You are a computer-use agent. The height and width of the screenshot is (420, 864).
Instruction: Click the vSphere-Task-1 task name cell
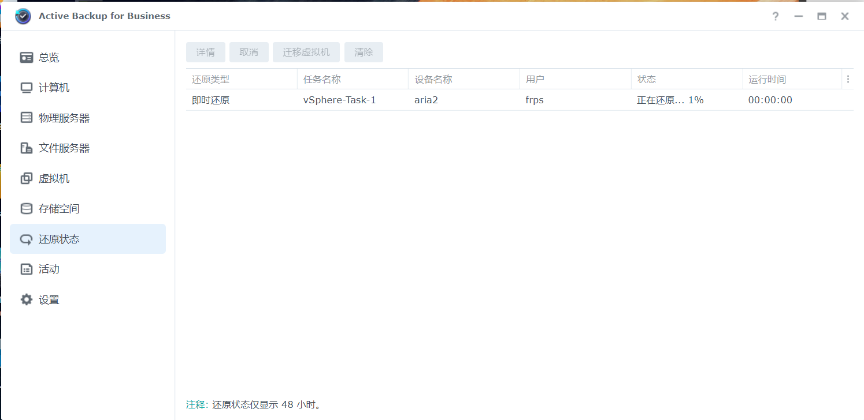coord(353,100)
